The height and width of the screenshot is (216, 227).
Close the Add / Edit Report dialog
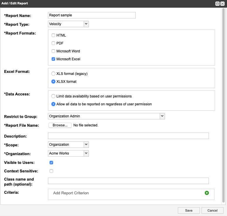(x=223, y=4)
